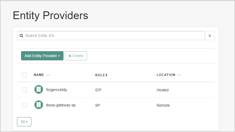Click the forgerockidp entity building icon
This screenshot has width=235, height=132.
[39, 89]
